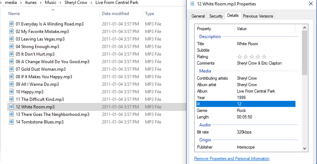Viewport: 317px width, 164px height.
Task: Sort files by the Date modified column
Action: 115,14
